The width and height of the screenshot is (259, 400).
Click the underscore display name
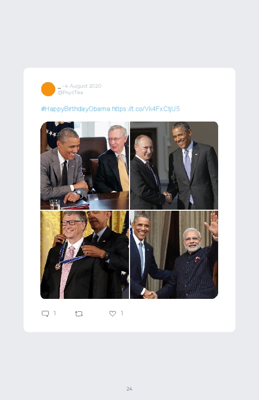pos(59,88)
